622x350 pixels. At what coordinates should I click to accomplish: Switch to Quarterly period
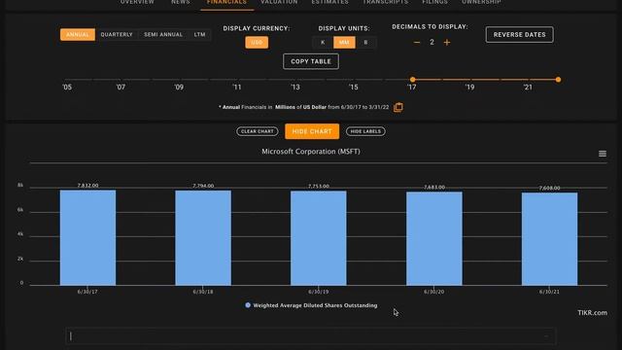tap(117, 35)
